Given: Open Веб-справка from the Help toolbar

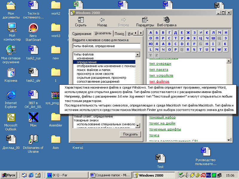Looking at the screenshot, I should pos(167,22).
